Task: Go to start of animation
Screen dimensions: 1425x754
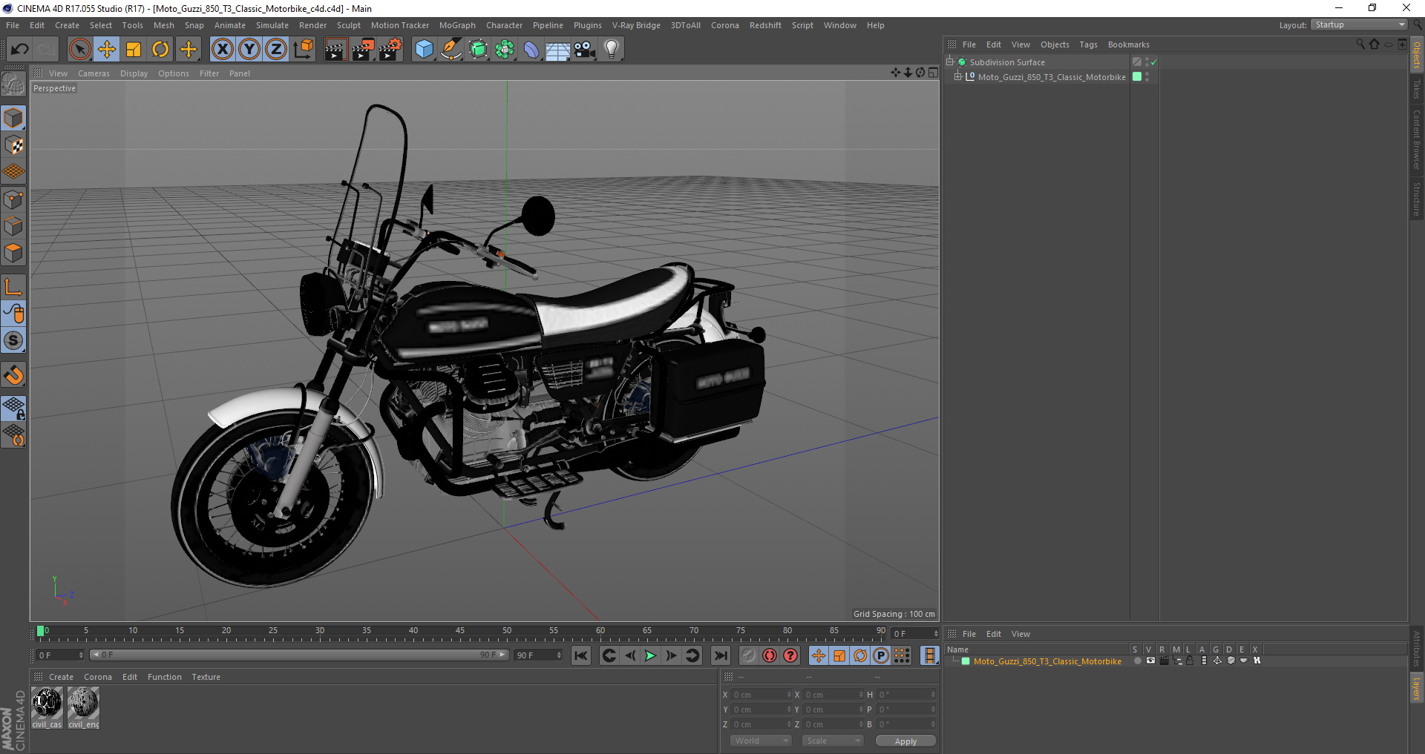Action: pos(581,655)
